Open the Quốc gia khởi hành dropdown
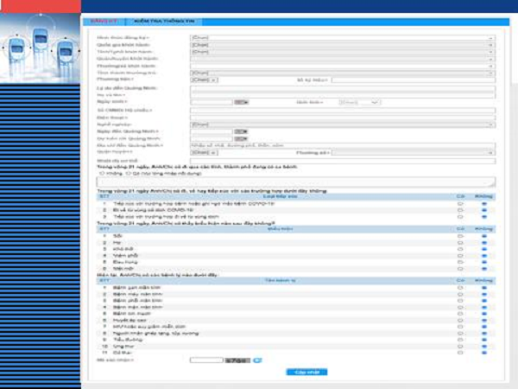The width and height of the screenshot is (518, 389). 342,46
